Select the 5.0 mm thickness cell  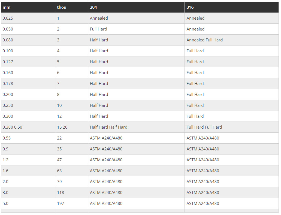coord(5,204)
